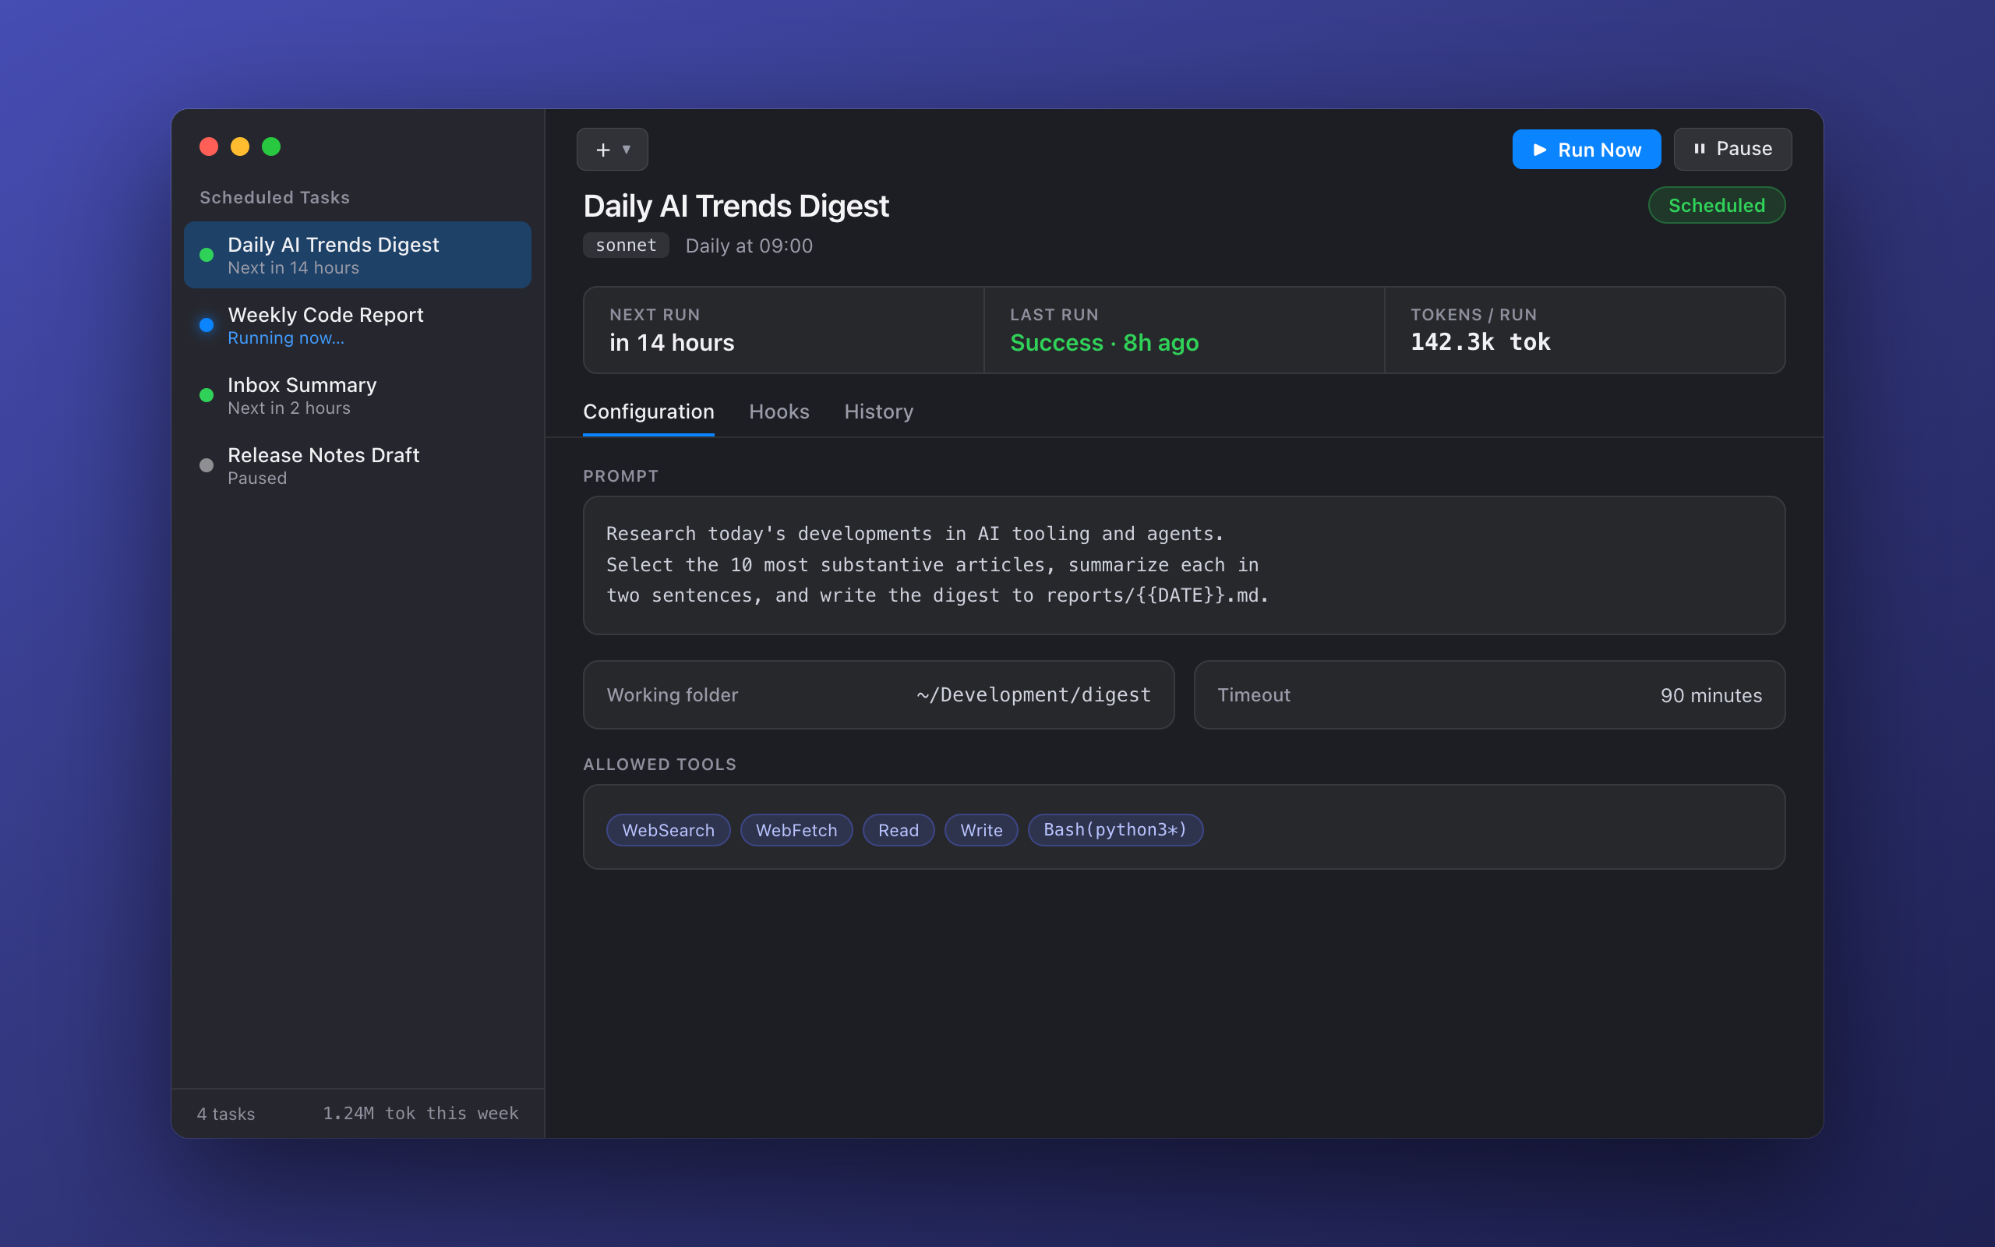The height and width of the screenshot is (1247, 1995).
Task: Minimize the window with yellow button
Action: pos(240,147)
